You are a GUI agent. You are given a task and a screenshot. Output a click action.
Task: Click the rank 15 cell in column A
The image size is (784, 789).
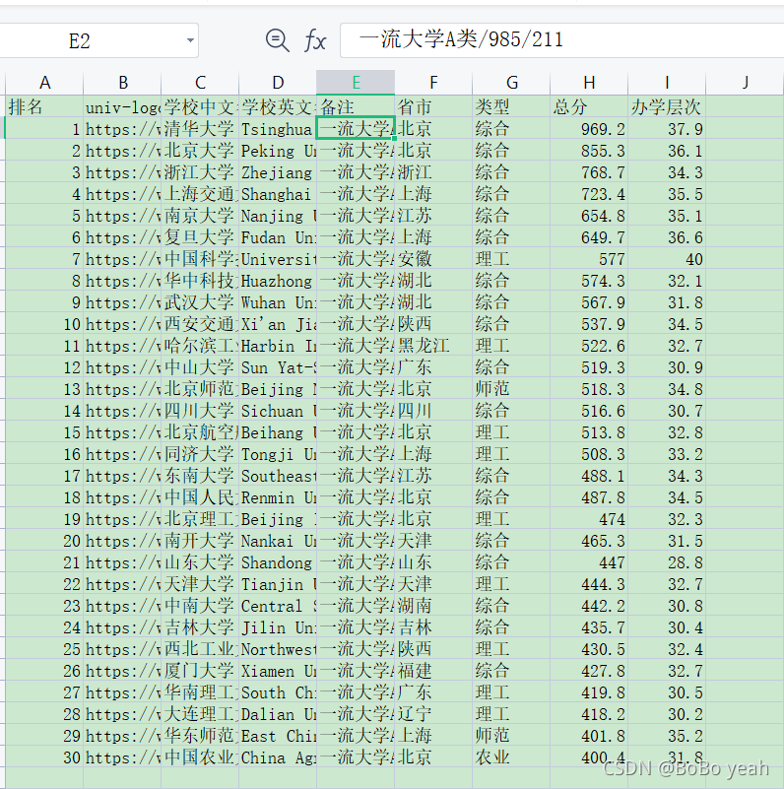pos(44,432)
